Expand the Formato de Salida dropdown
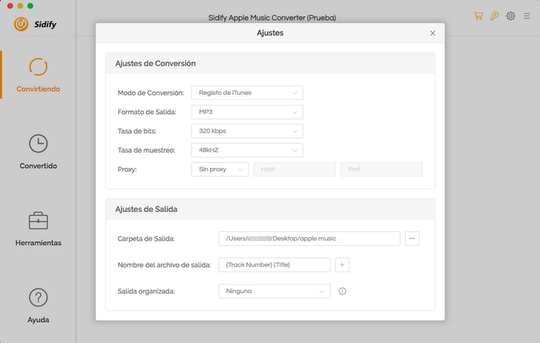This screenshot has height=343, width=540. click(x=247, y=112)
